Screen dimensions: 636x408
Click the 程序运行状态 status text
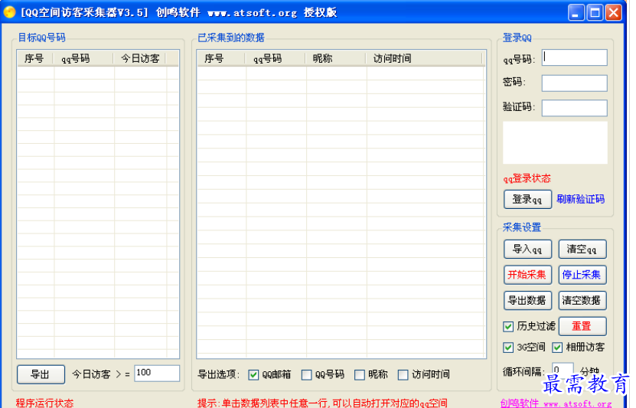(x=44, y=403)
